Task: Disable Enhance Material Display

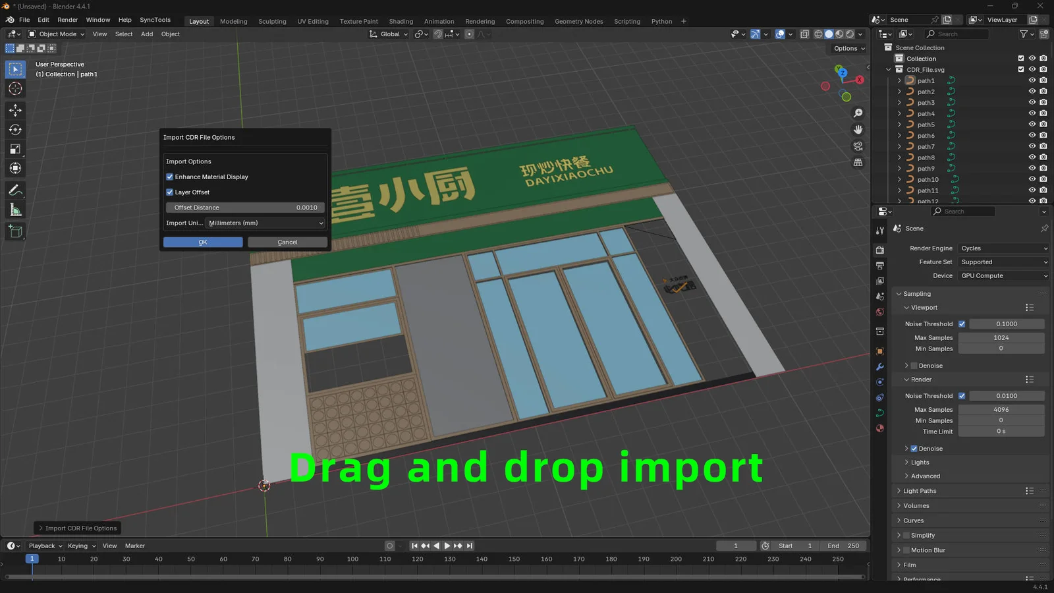Action: (x=170, y=177)
